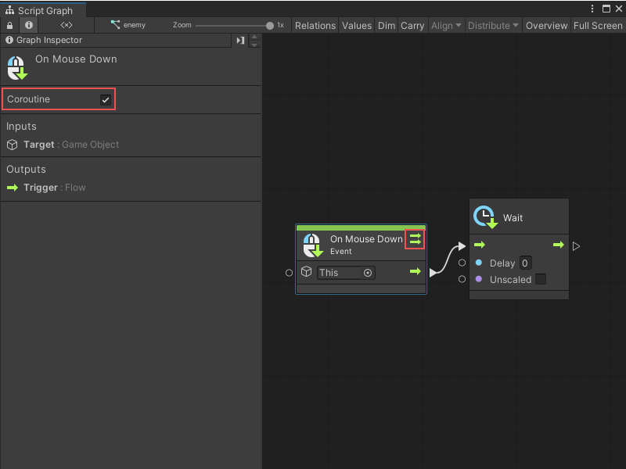Enable the Coroutine checkbox
The width and height of the screenshot is (626, 469).
106,99
